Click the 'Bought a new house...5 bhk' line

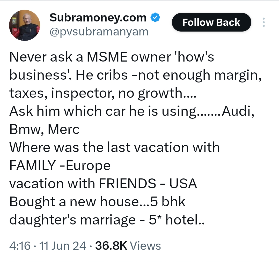[x=97, y=202]
